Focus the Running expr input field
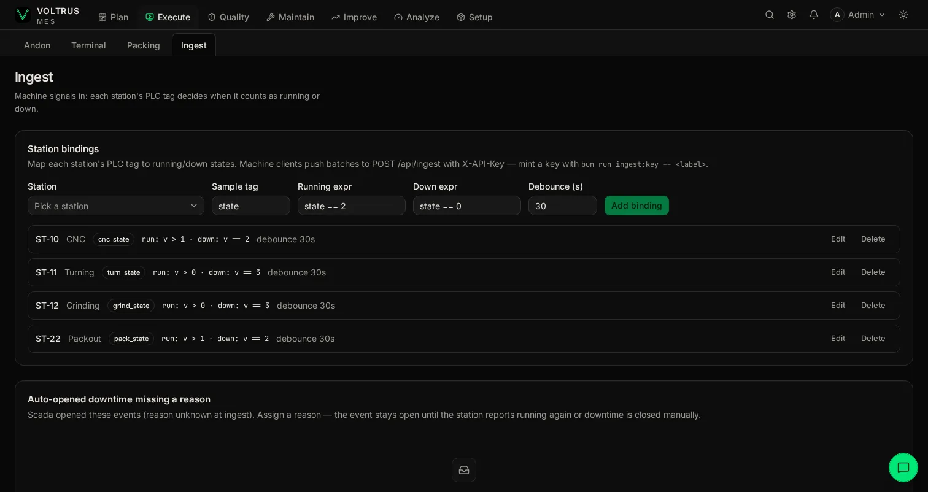Screen dimensions: 928x492 pyautogui.click(x=352, y=206)
